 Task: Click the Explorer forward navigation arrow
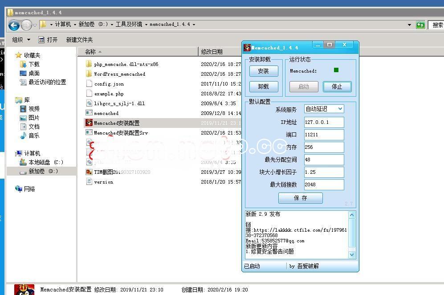(x=27, y=25)
